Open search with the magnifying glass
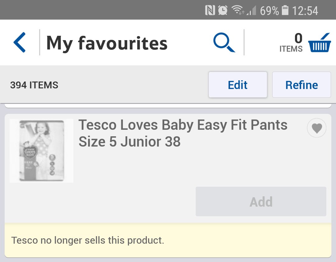The image size is (336, 262). pos(224,43)
